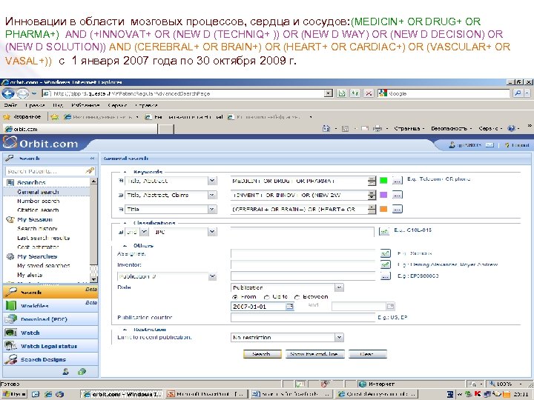This screenshot has width=534, height=400.
Task: Click the green icon at sidebar bottom
Action: pos(82,371)
